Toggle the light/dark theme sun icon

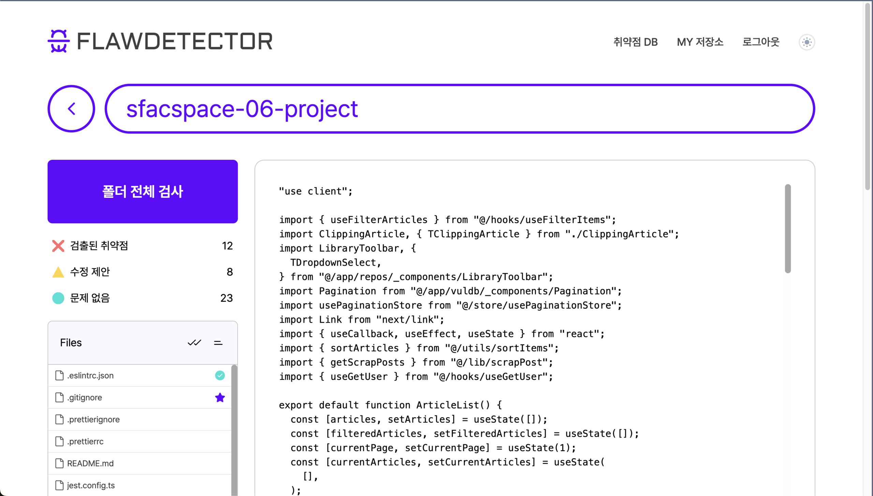coord(807,42)
